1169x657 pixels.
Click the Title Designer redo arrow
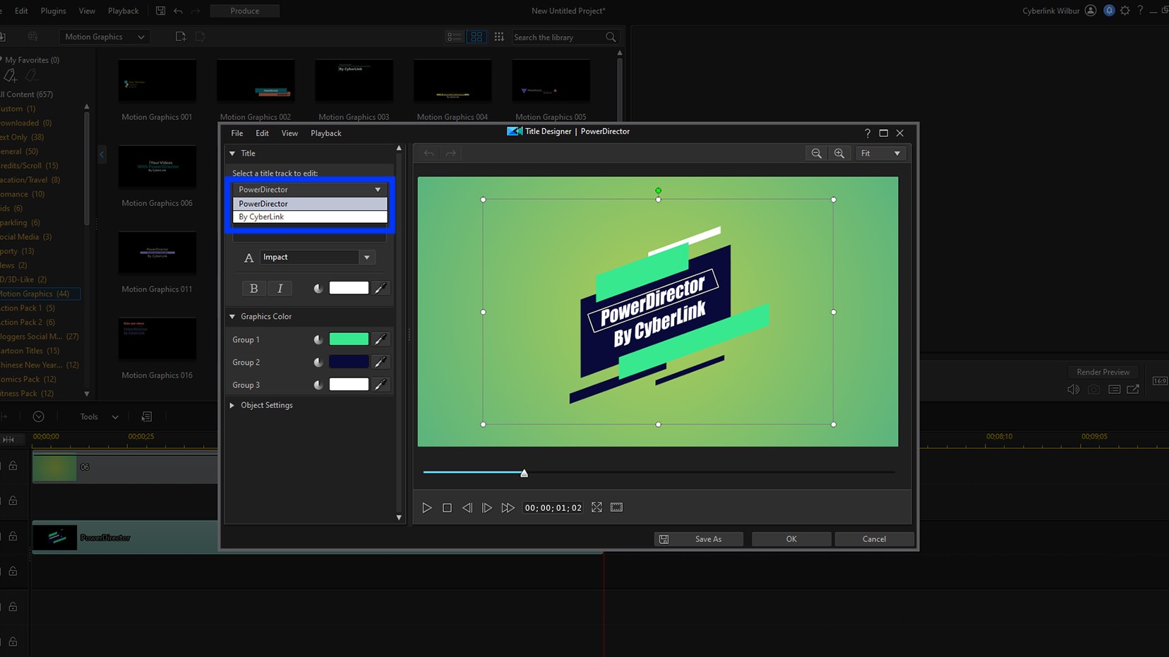point(451,153)
